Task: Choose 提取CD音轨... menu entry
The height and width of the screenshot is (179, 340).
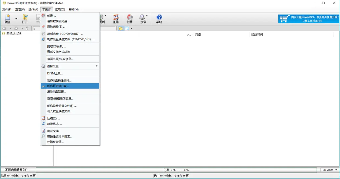Action: [x=70, y=46]
